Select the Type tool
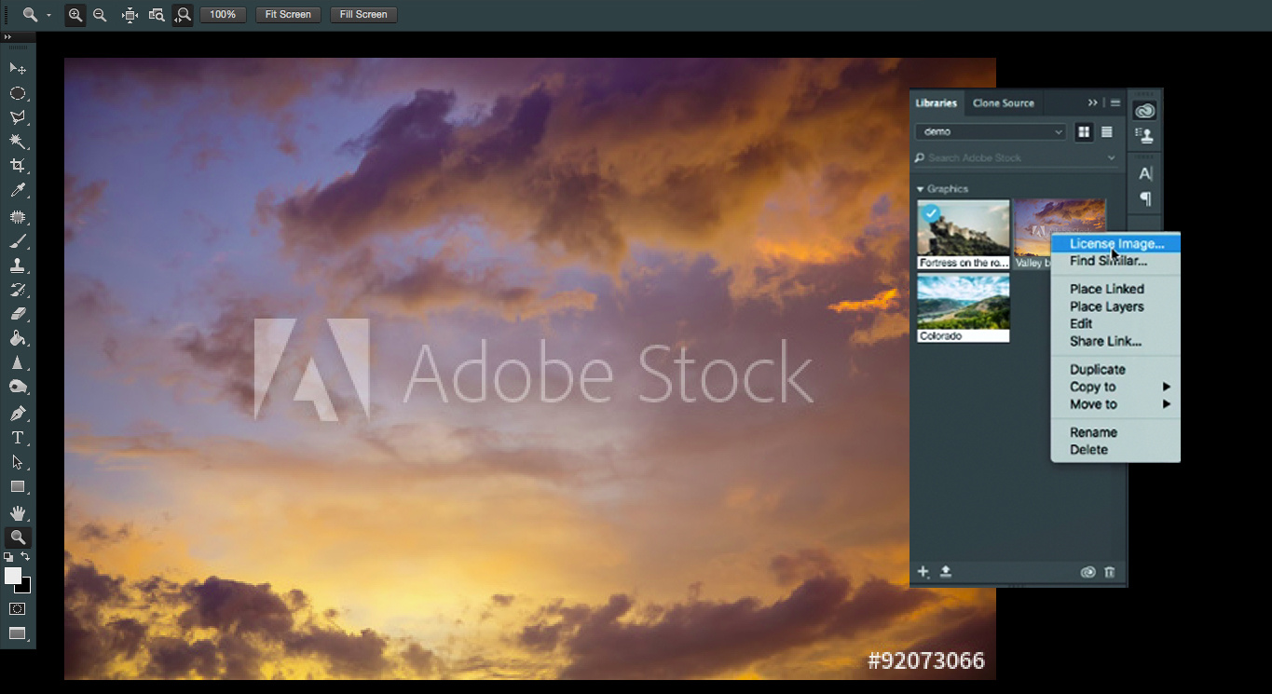The width and height of the screenshot is (1272, 694). coord(17,438)
